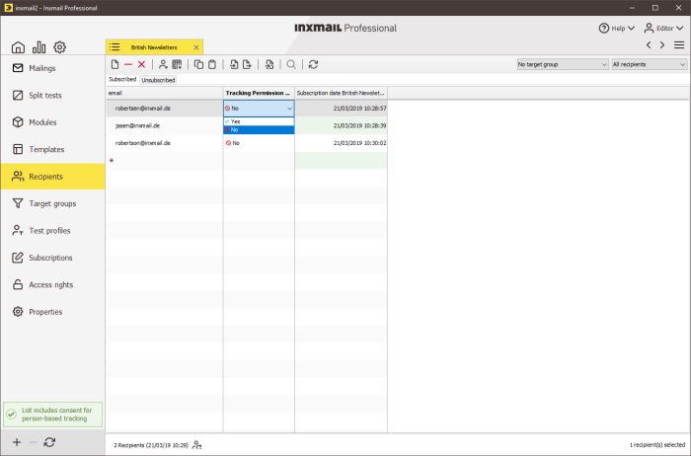The width and height of the screenshot is (691, 456).
Task: Click the new row asterisk marker
Action: point(112,160)
